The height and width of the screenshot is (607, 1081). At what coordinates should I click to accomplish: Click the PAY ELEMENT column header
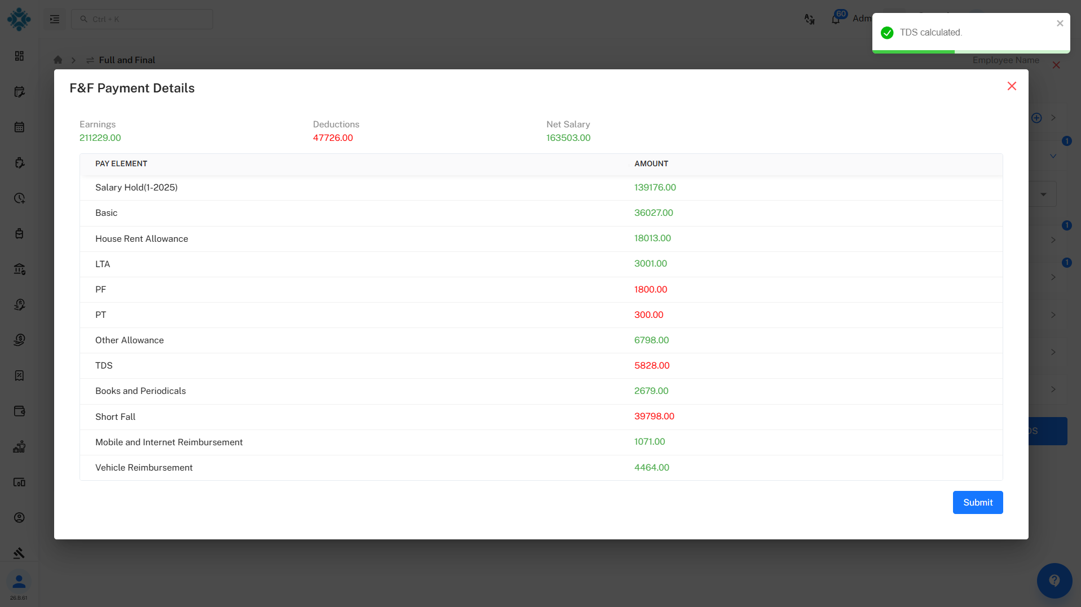tap(121, 163)
